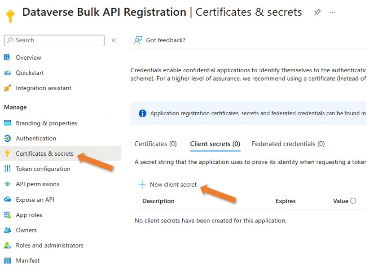The height and width of the screenshot is (266, 369).
Task: Open the more options ellipsis menu
Action: click(333, 13)
